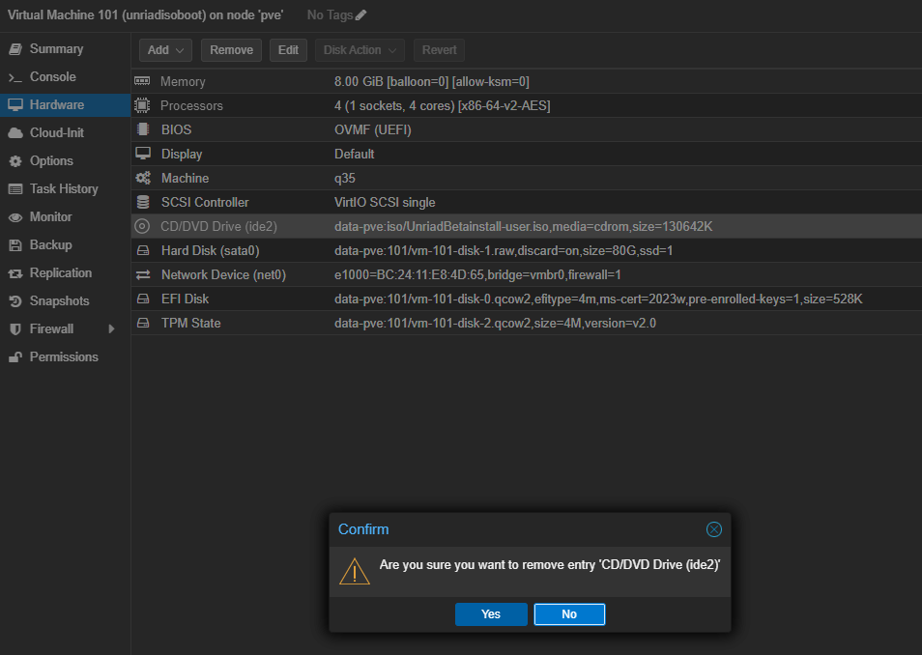Image resolution: width=922 pixels, height=655 pixels.
Task: Open the Summary section
Action: pos(66,49)
